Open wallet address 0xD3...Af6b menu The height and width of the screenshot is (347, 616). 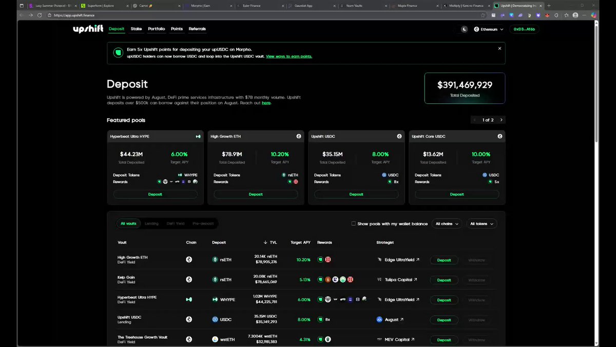point(524,29)
